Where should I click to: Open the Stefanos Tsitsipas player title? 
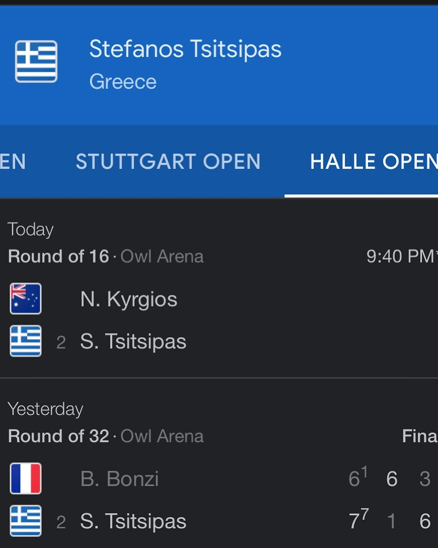click(x=185, y=49)
